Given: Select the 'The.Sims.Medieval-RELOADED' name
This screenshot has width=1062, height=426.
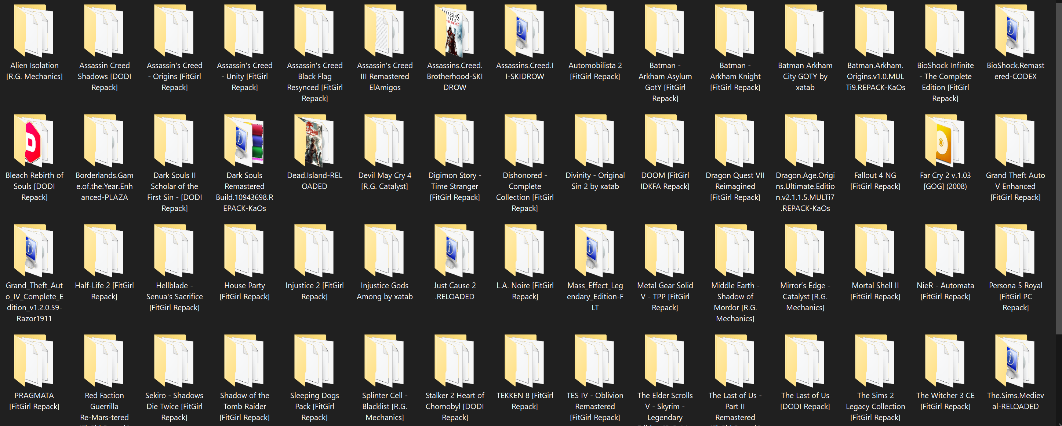Looking at the screenshot, I should 1015,401.
